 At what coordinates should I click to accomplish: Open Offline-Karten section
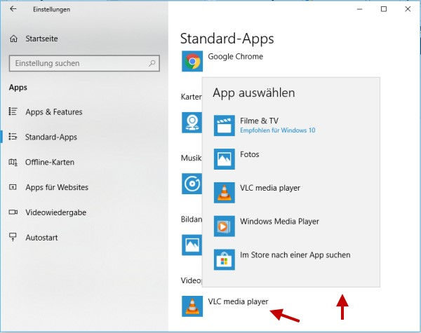pos(50,162)
